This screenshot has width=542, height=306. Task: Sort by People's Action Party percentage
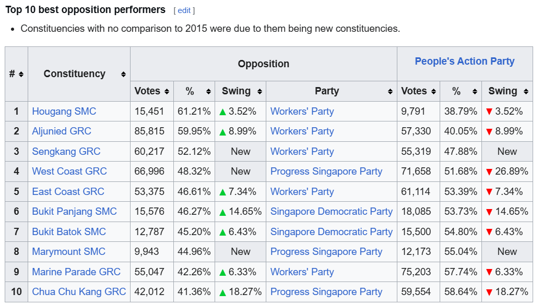click(x=475, y=91)
